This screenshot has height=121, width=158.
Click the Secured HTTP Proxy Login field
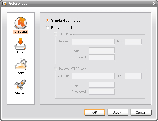[101, 85]
